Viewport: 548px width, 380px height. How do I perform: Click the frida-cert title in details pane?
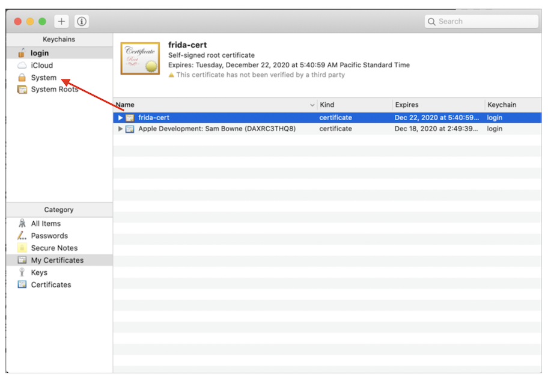pos(187,44)
